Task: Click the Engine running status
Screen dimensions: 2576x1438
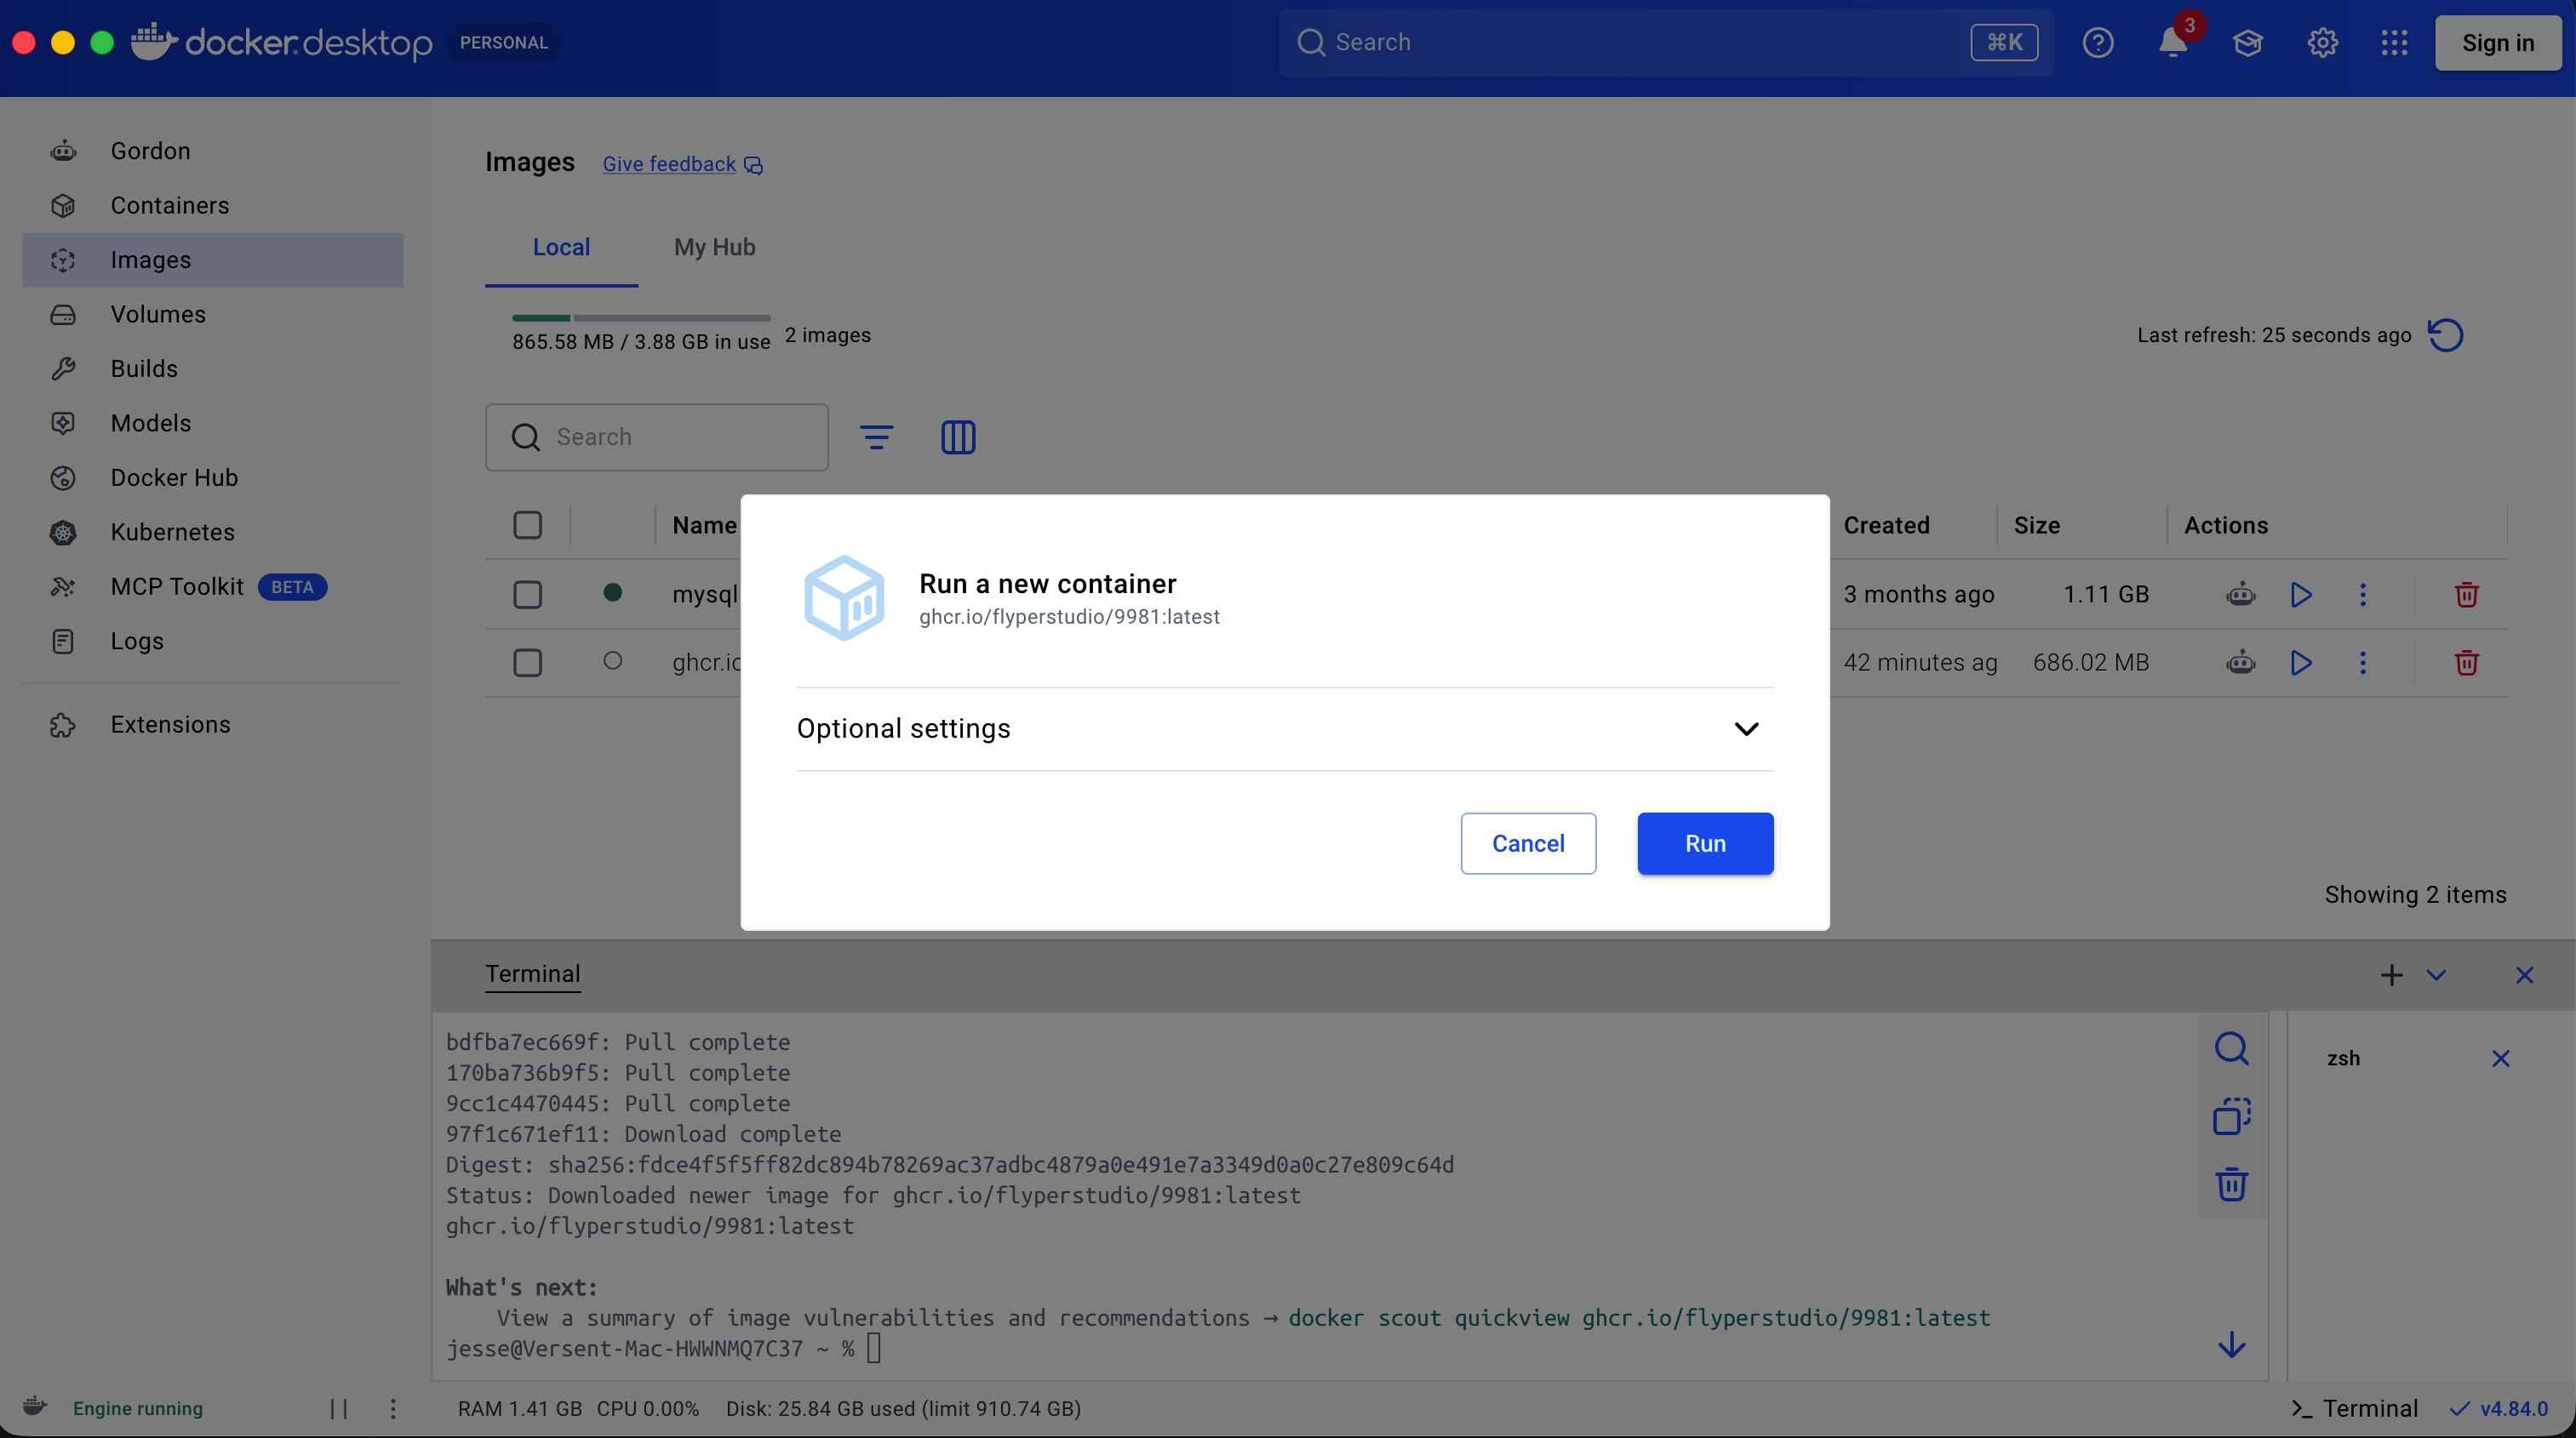Action: coord(137,1409)
